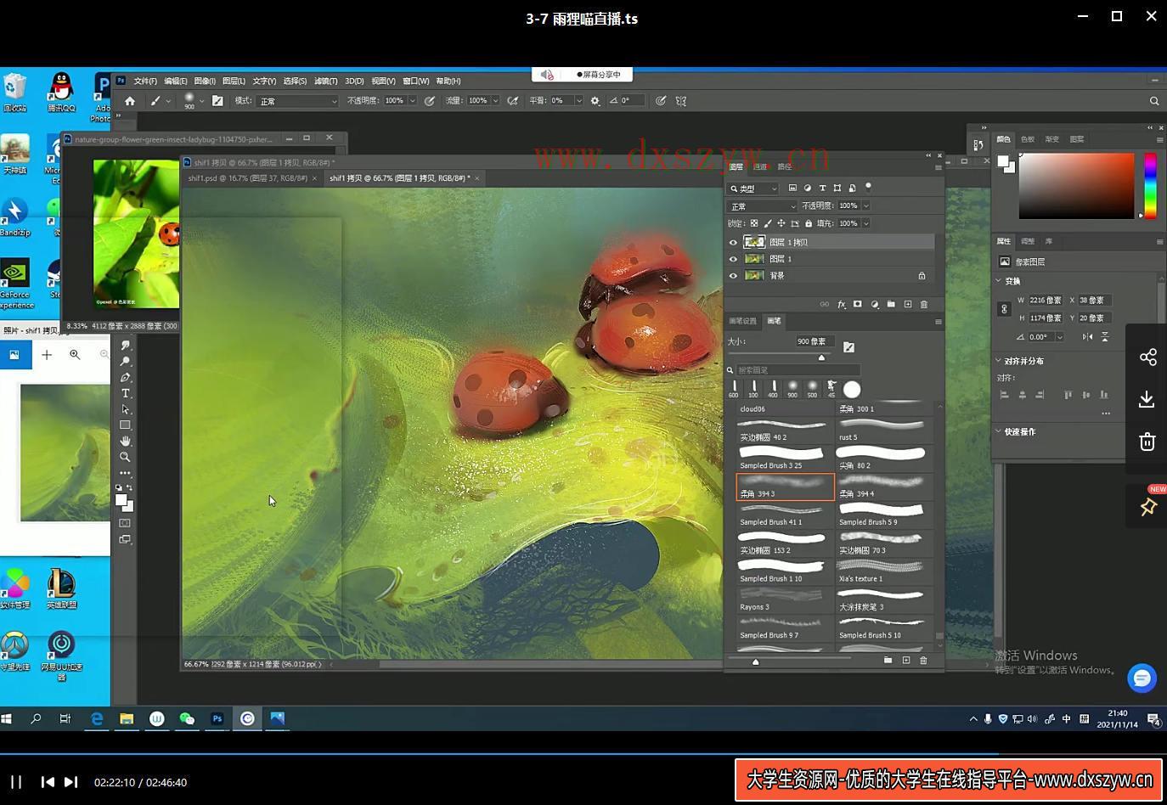Click the W 2216 像素 width field
Viewport: 1167px width, 805px height.
click(1046, 300)
